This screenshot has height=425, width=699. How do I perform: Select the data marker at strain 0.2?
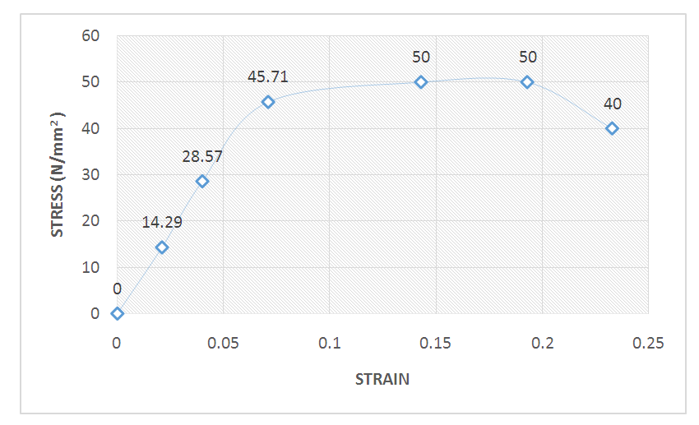pyautogui.click(x=527, y=82)
